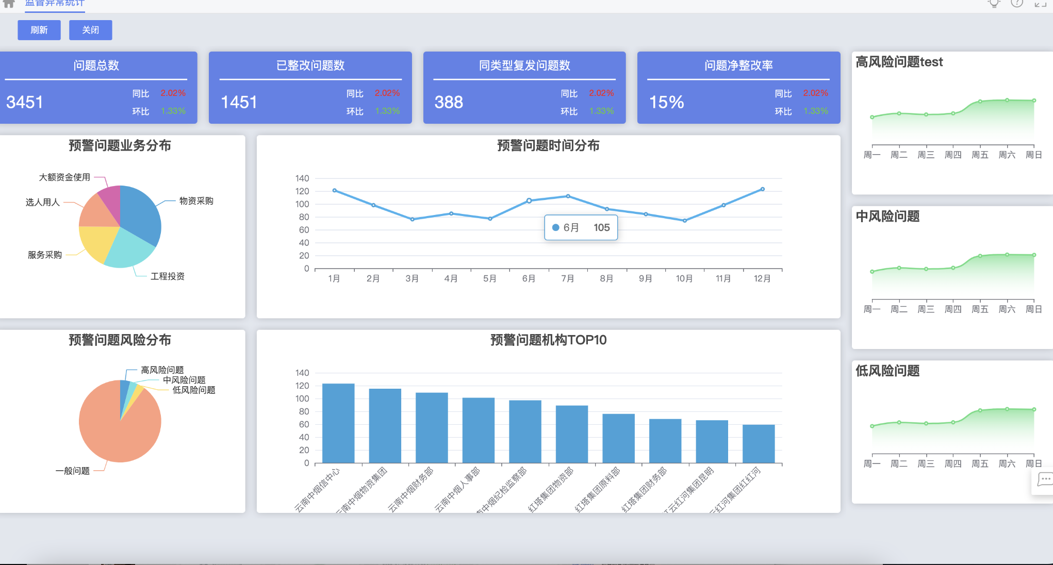
Task: Click the 低风险问题 panel title on right
Action: 887,371
